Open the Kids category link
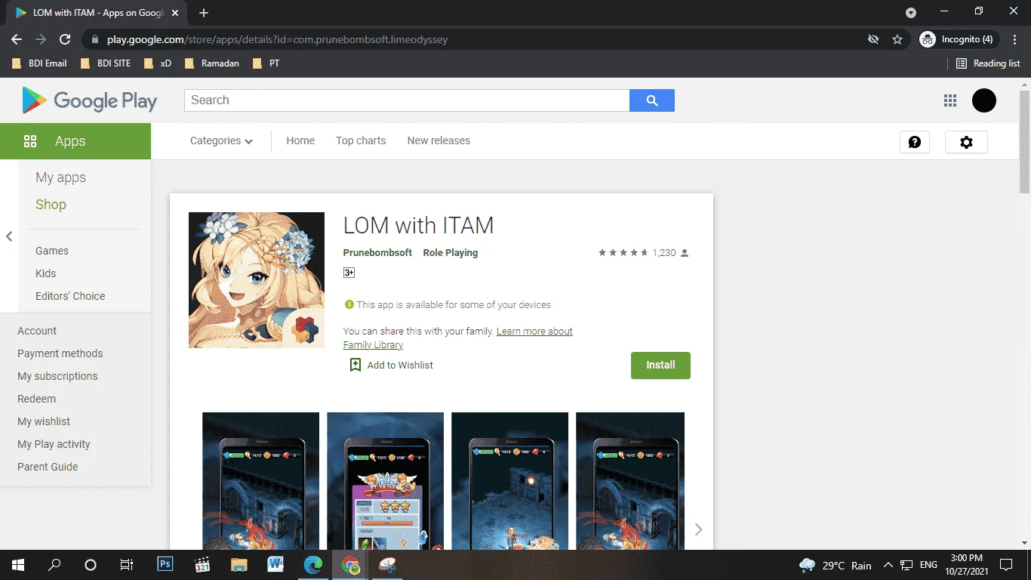This screenshot has height=580, width=1031. tap(45, 273)
